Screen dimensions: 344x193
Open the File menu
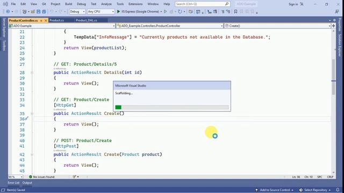click(13, 4)
